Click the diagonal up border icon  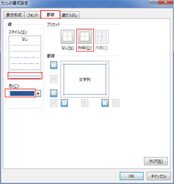54,103
